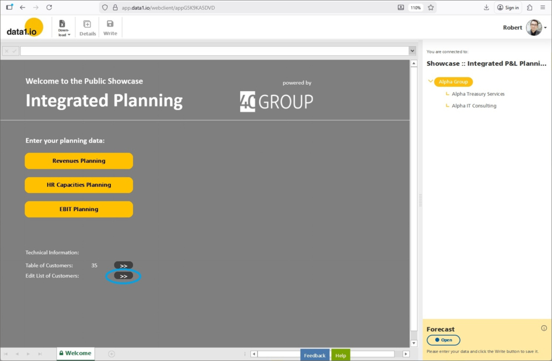The height and width of the screenshot is (361, 552).
Task: Click the Download toolbar icon
Action: click(63, 27)
